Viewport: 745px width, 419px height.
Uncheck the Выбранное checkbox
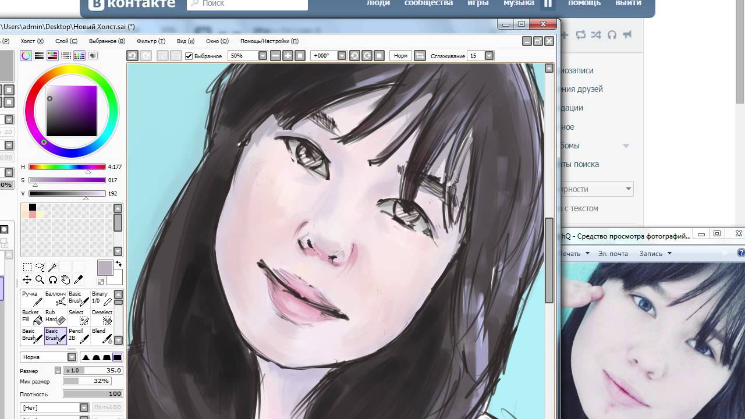pos(189,56)
